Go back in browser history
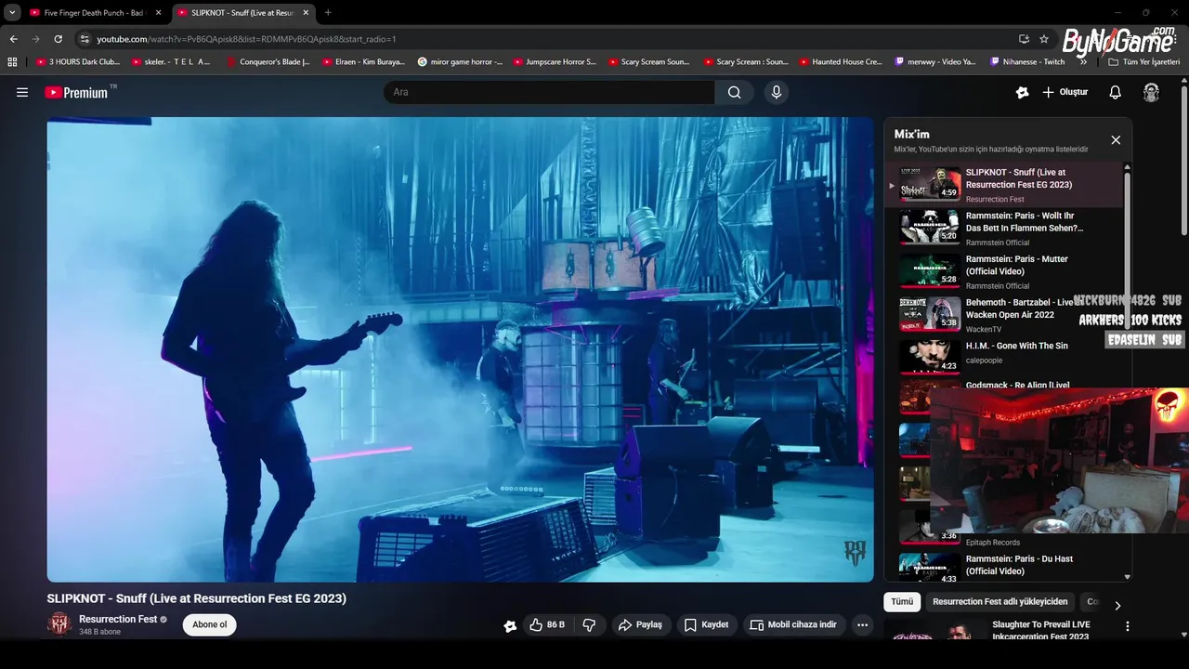The height and width of the screenshot is (669, 1189). (13, 39)
